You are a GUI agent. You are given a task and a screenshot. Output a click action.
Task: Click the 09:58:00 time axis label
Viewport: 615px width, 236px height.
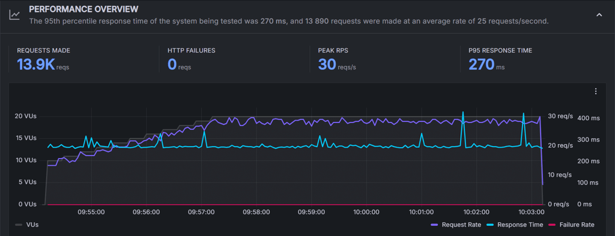click(256, 212)
